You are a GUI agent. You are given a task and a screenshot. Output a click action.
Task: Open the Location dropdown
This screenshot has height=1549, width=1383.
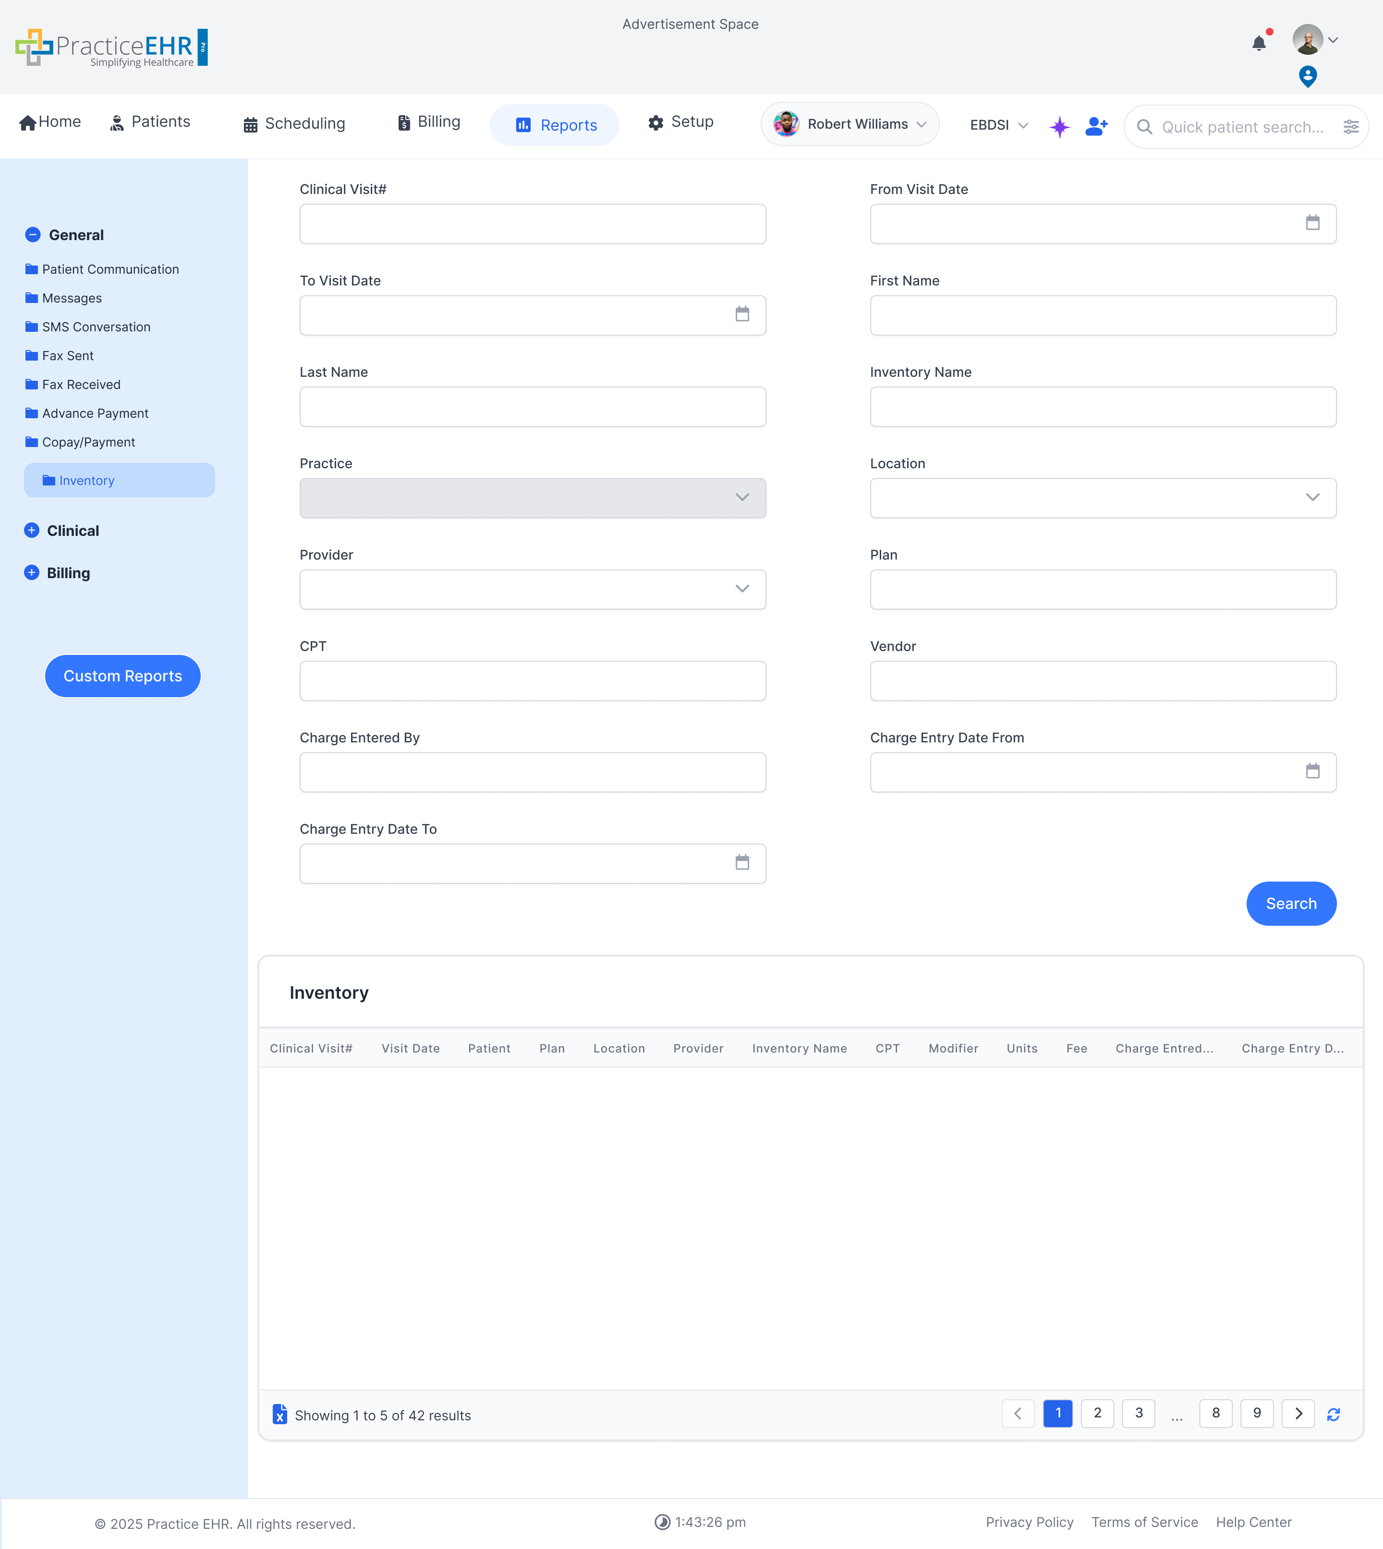pyautogui.click(x=1102, y=497)
